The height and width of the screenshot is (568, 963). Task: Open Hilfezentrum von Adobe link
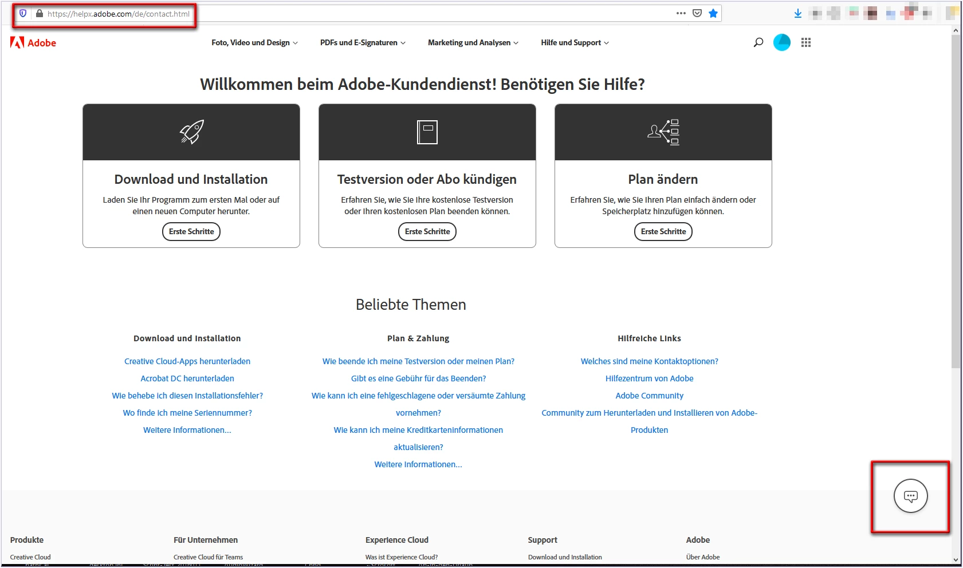tap(650, 378)
